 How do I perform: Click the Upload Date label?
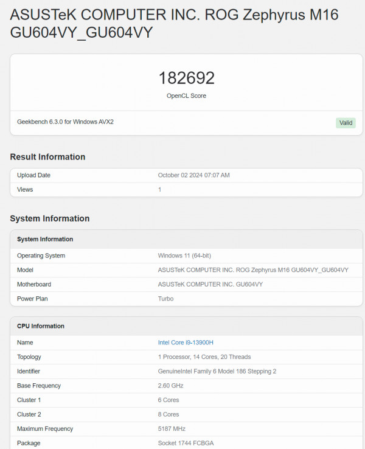point(34,175)
